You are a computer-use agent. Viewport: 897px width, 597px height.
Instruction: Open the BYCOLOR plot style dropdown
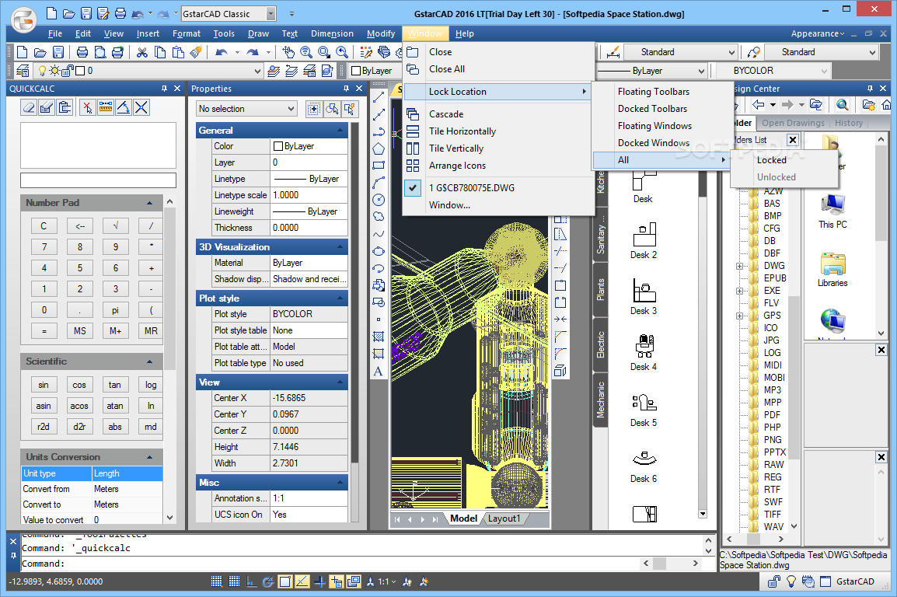pos(824,71)
